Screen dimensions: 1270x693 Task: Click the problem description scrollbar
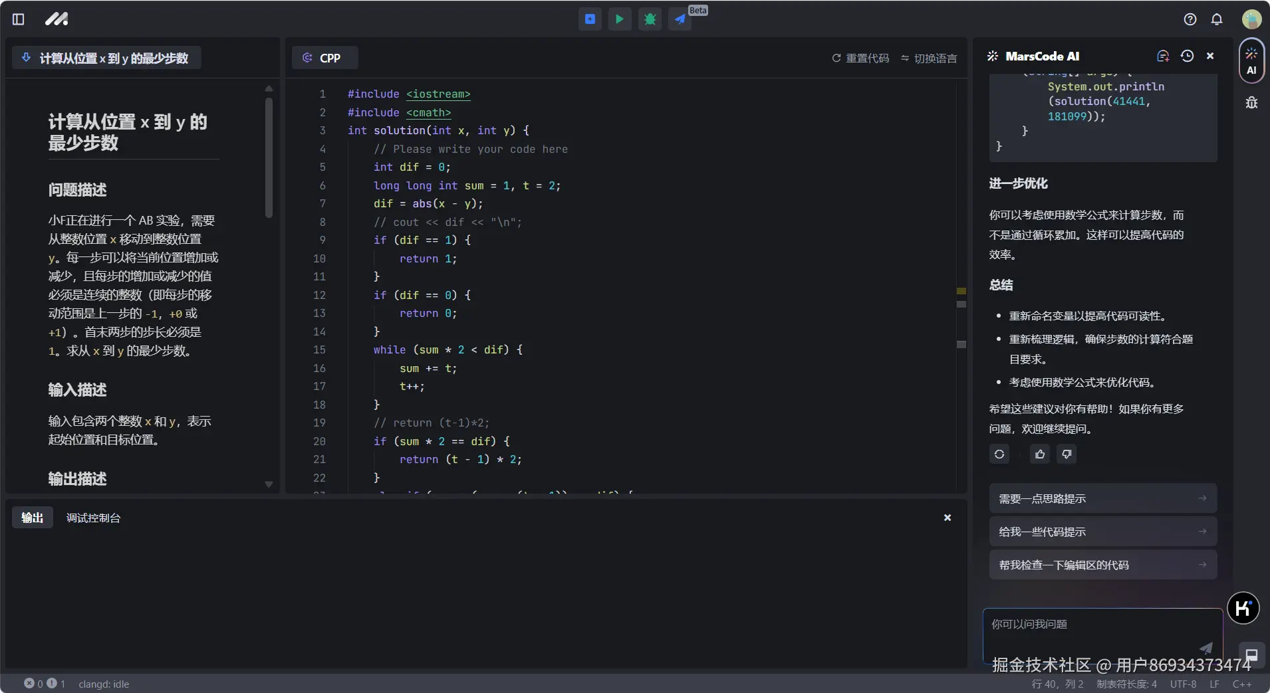click(x=269, y=158)
